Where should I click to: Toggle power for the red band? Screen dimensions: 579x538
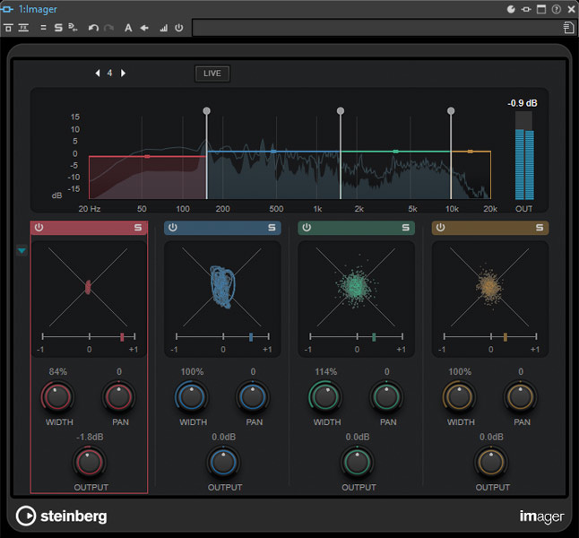(39, 228)
